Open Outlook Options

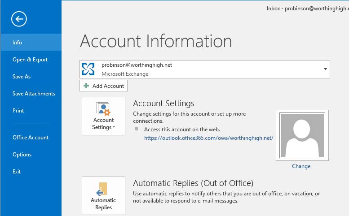point(22,155)
